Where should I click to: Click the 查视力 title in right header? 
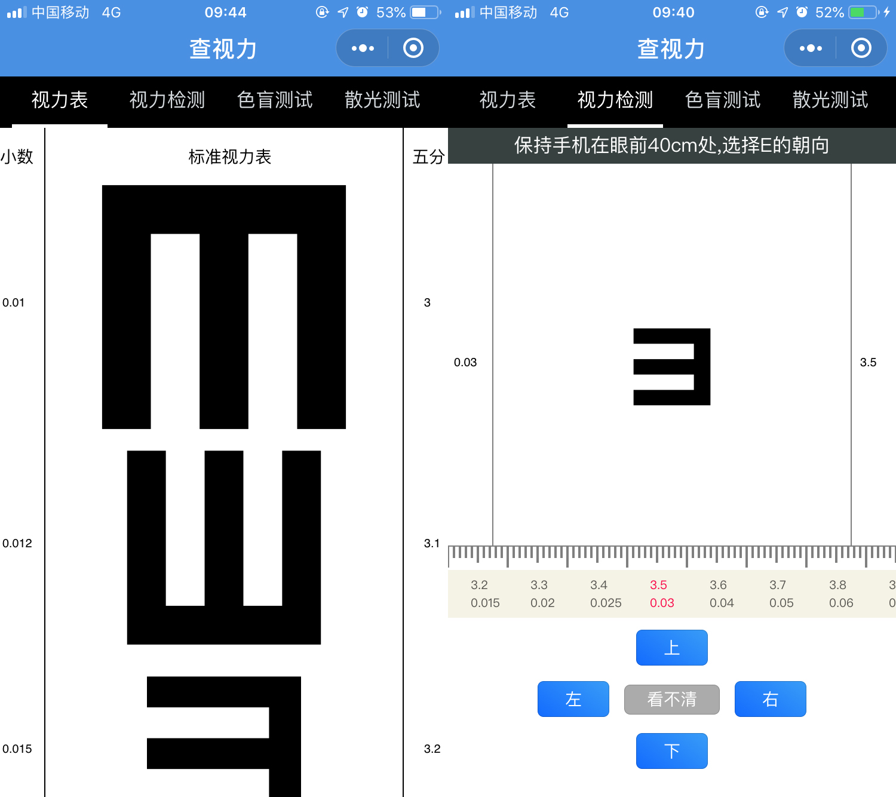point(671,48)
